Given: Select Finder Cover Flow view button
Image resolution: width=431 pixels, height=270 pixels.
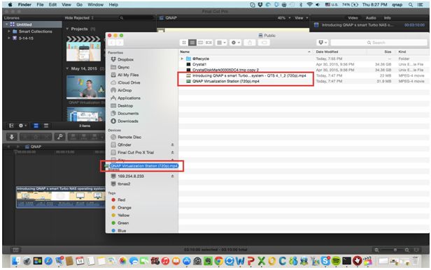Looking at the screenshot, I should click(209, 43).
